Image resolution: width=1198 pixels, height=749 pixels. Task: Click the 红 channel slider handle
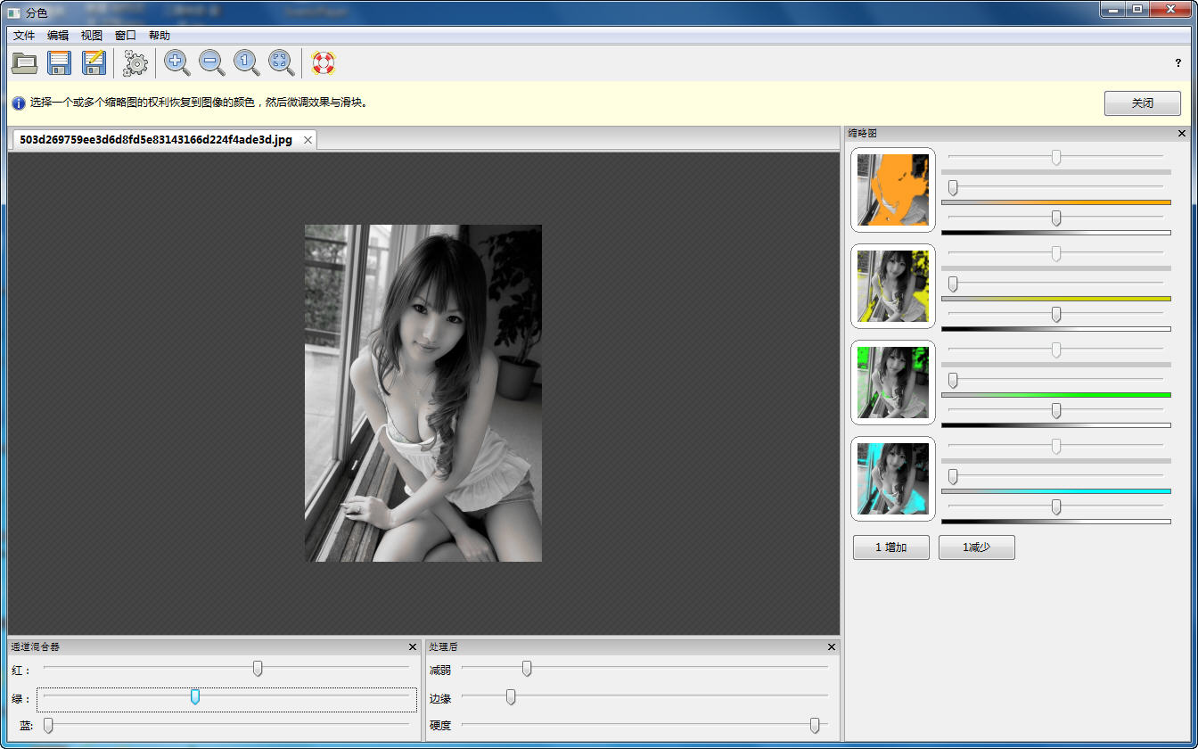(x=258, y=669)
